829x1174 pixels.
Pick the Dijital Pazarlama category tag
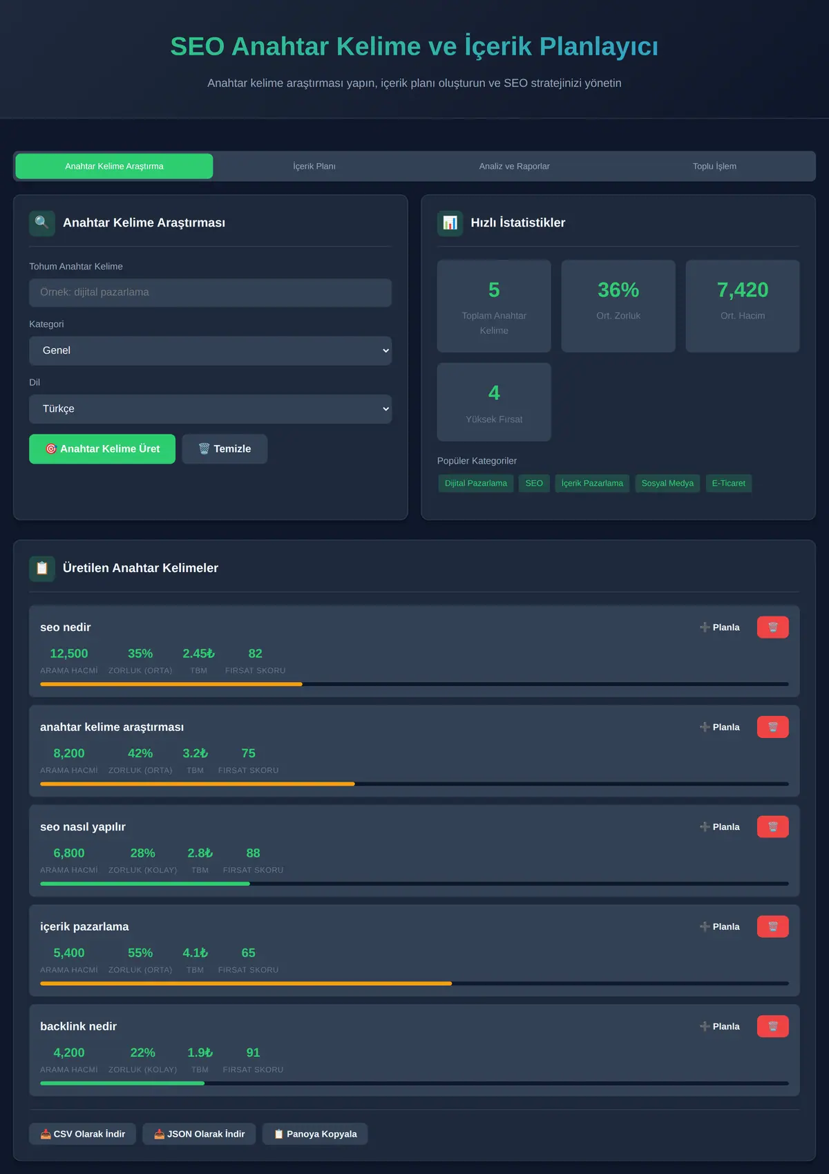click(x=476, y=483)
